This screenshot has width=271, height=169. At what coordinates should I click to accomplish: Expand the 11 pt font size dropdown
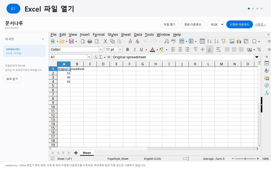click(120, 50)
